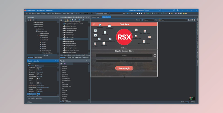Click the Store Login button on the form
Viewport: 223px width, 113px height.
(124, 68)
